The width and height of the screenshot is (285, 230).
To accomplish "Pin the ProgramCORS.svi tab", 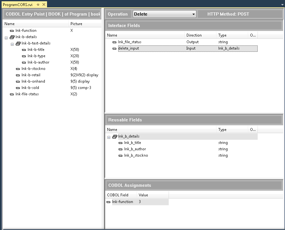I will [38, 4].
